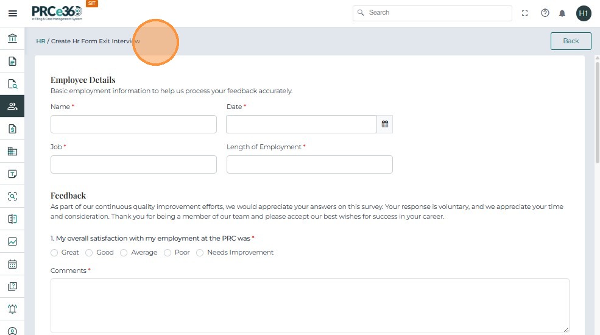The image size is (600, 335).
Task: Toggle fullscreen mode icon
Action: click(x=524, y=13)
